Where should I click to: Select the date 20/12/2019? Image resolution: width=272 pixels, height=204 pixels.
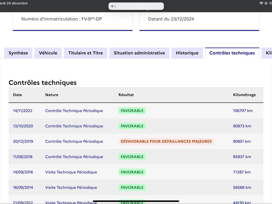tap(23, 141)
